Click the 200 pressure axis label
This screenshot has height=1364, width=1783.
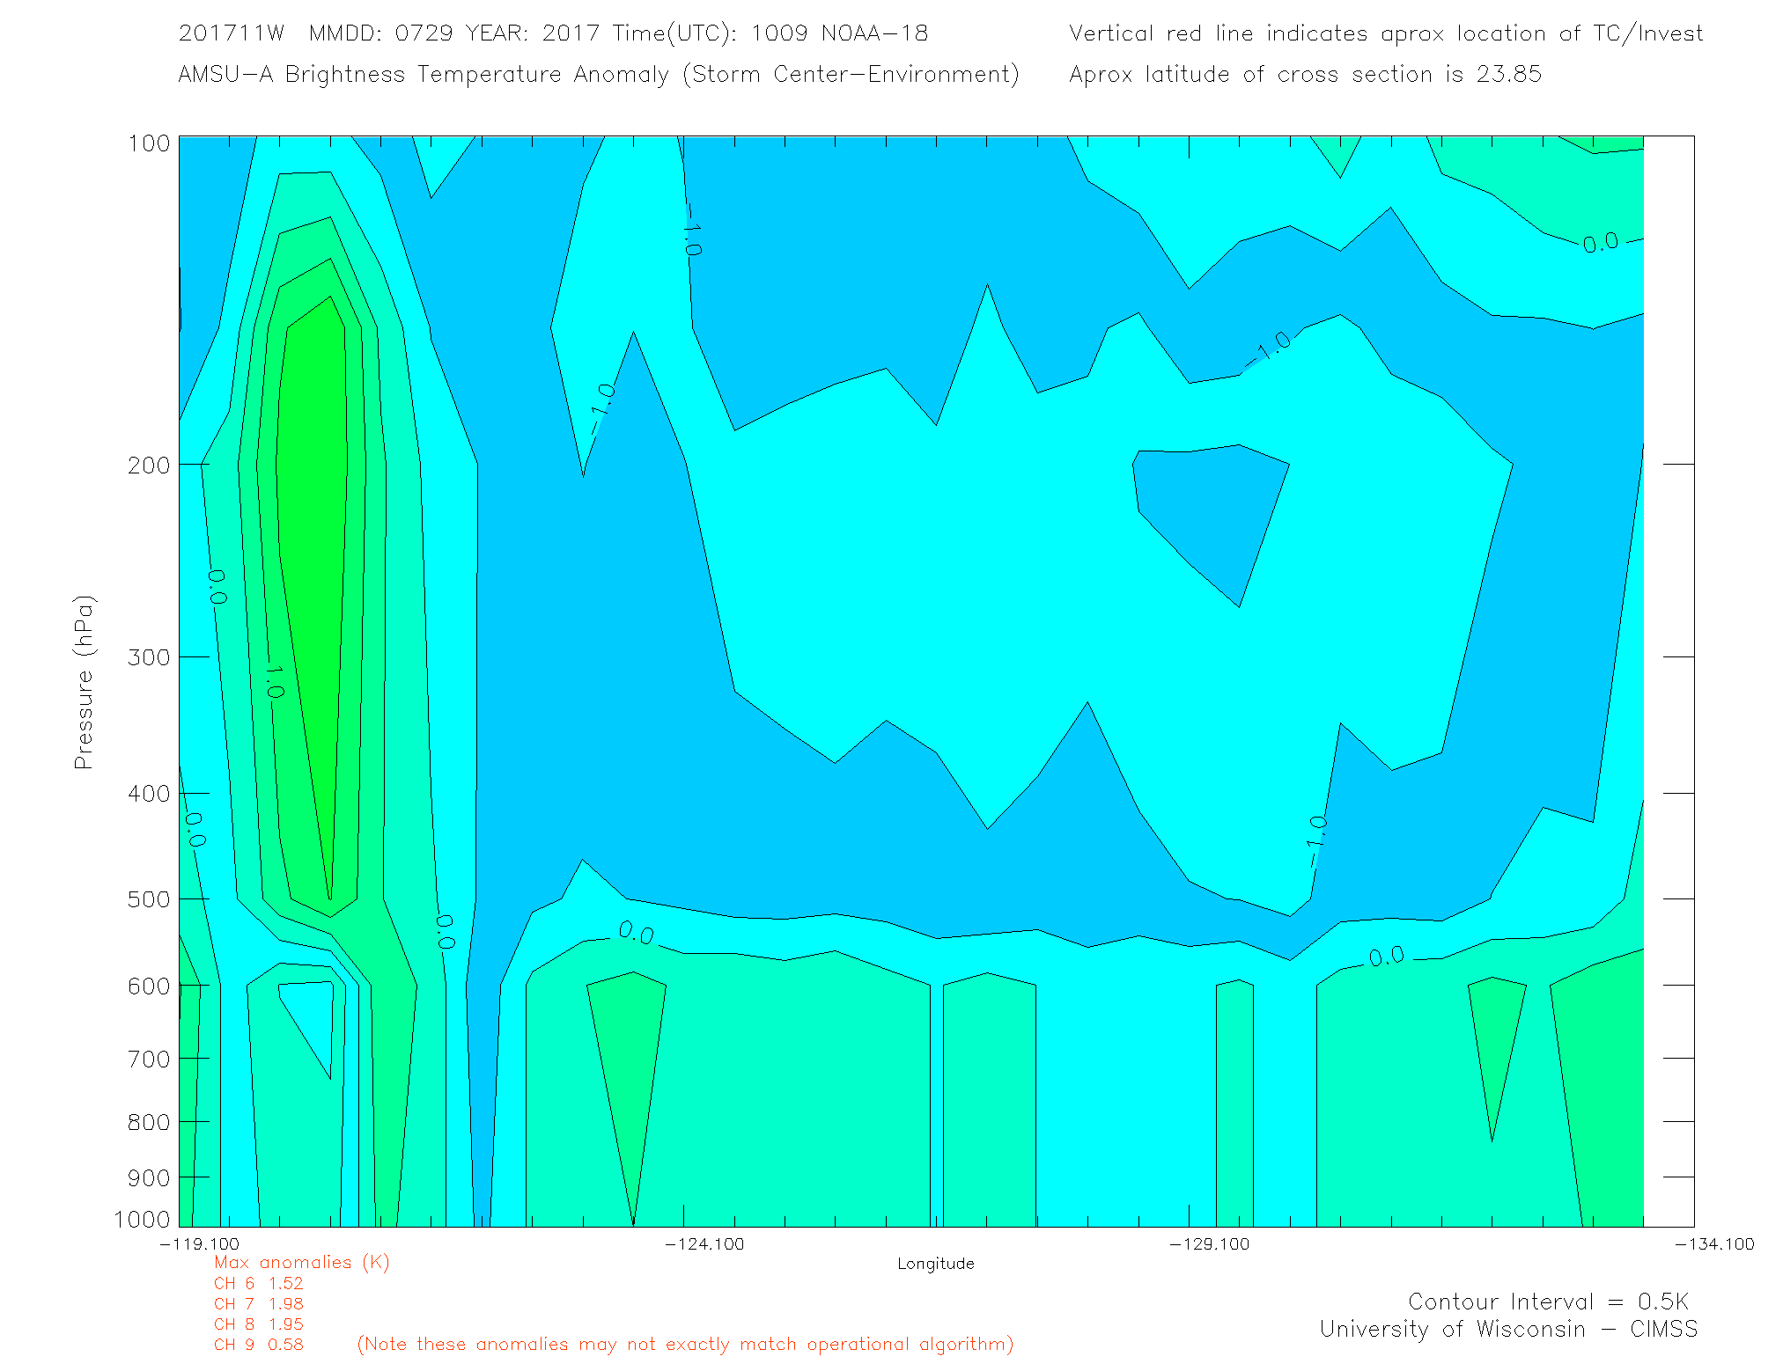149,465
